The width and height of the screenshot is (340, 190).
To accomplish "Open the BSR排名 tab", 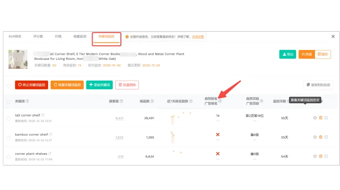I will click(15, 36).
